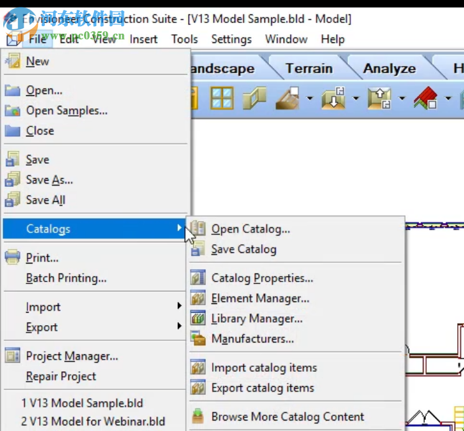Choose Browse More Catalog Content

(297, 416)
